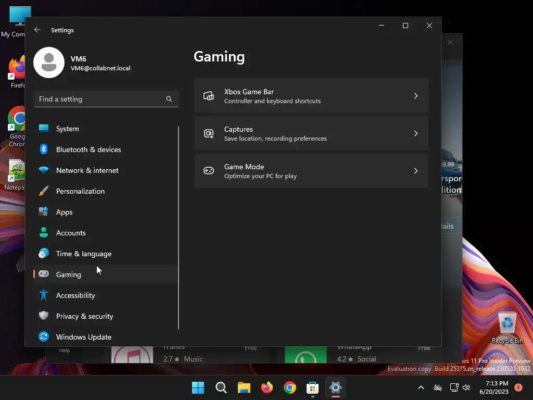Click the Captures card icon

click(x=209, y=133)
